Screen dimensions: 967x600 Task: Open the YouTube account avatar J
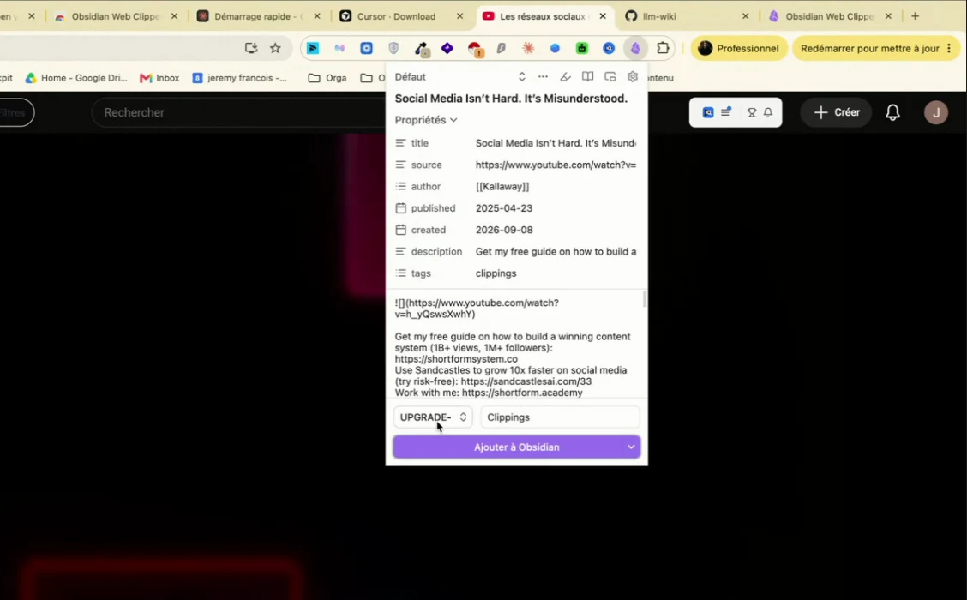935,112
